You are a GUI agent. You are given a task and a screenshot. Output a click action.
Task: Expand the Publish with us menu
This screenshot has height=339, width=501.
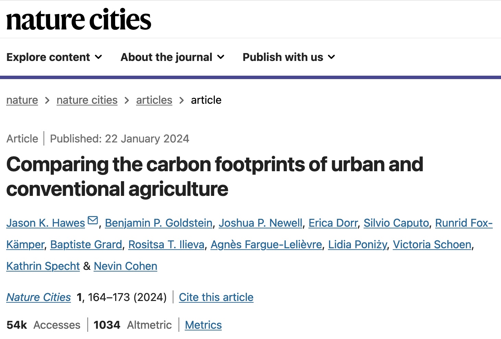tap(289, 57)
